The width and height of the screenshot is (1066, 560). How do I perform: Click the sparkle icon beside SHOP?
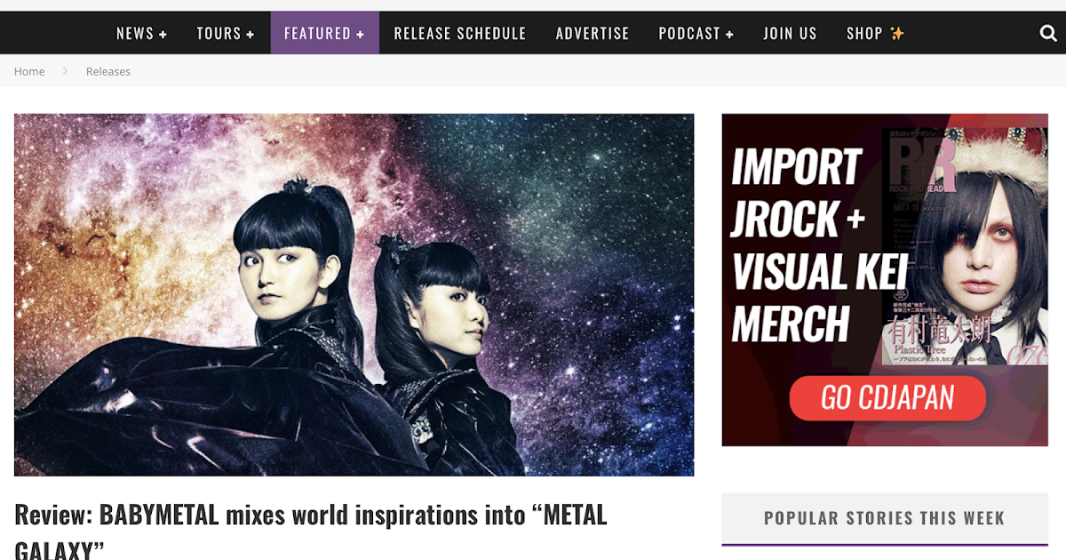click(x=897, y=33)
